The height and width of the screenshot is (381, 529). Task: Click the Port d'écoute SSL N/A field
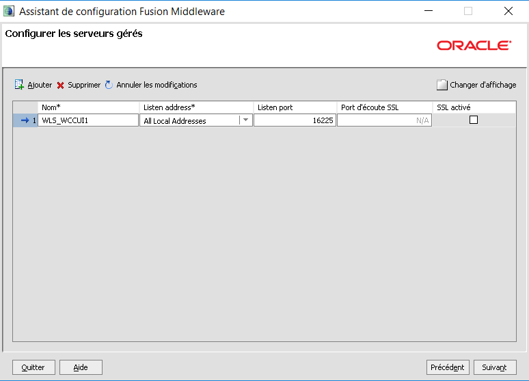click(384, 120)
